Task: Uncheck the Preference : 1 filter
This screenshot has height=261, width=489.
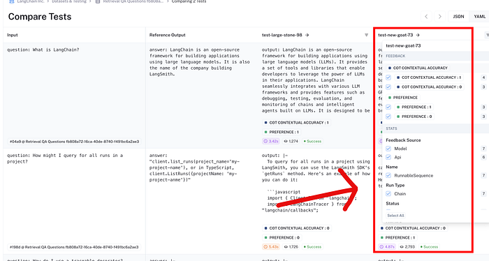Action: click(x=388, y=107)
